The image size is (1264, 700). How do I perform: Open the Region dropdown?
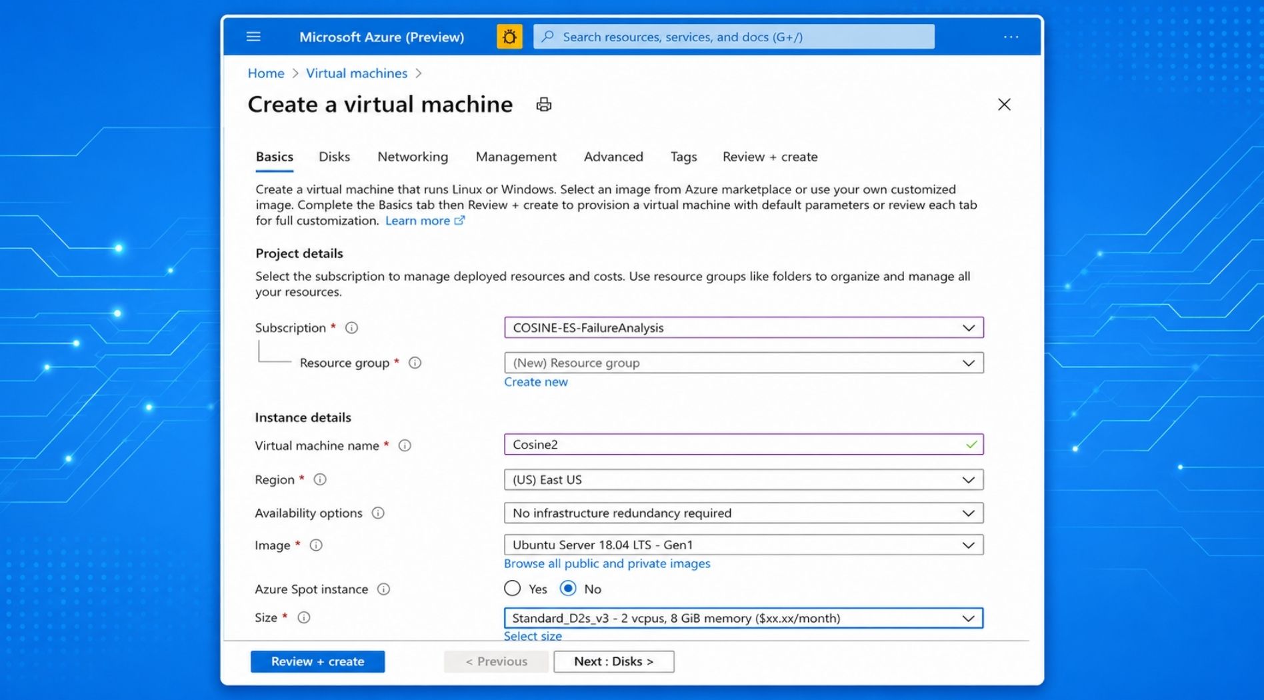pyautogui.click(x=743, y=480)
